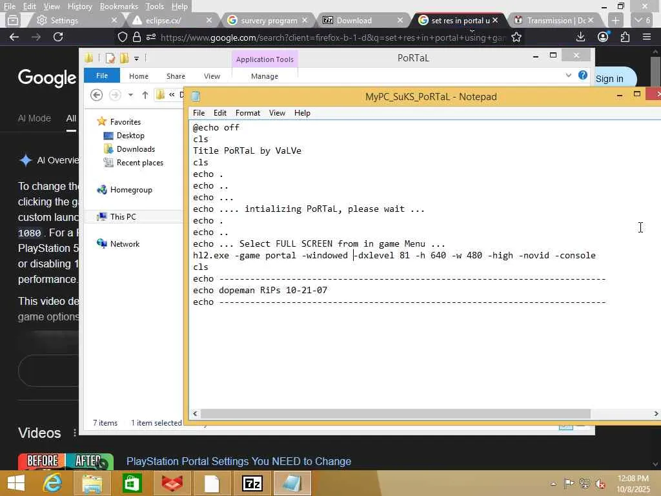Image resolution: width=661 pixels, height=496 pixels.
Task: Open Windows Store taskbar icon
Action: pyautogui.click(x=132, y=483)
